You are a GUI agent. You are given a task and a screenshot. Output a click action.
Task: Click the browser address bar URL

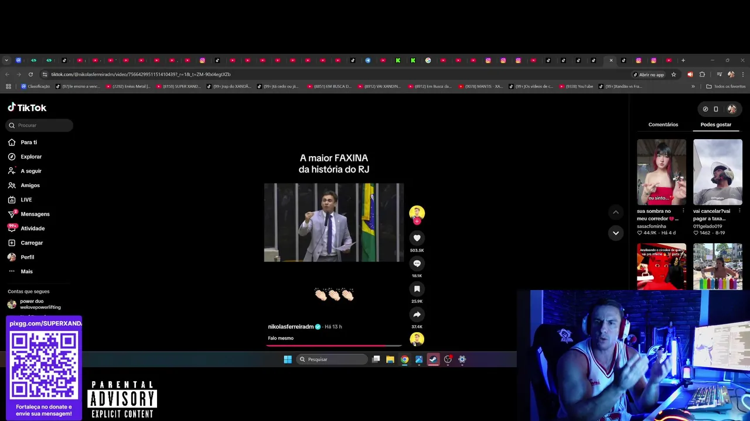[141, 74]
